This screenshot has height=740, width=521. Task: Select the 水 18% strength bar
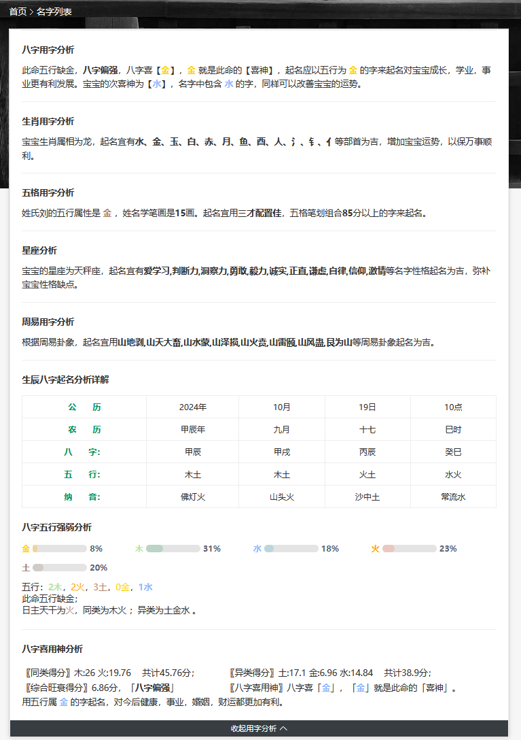291,549
